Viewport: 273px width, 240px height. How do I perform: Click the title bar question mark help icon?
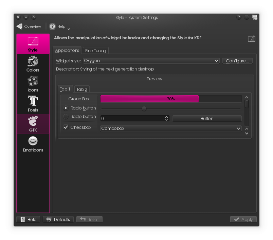pyautogui.click(x=239, y=17)
